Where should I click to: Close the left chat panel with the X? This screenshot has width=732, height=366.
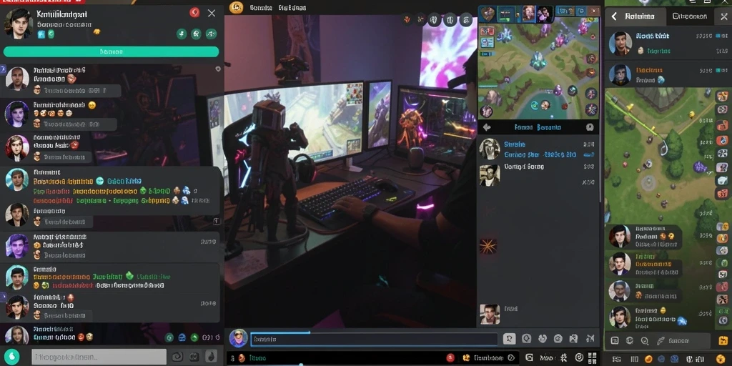[x=212, y=13]
